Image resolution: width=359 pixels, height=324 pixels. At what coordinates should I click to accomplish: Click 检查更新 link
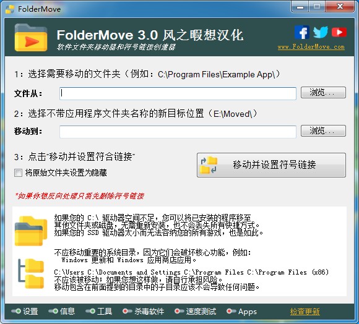[305, 311]
